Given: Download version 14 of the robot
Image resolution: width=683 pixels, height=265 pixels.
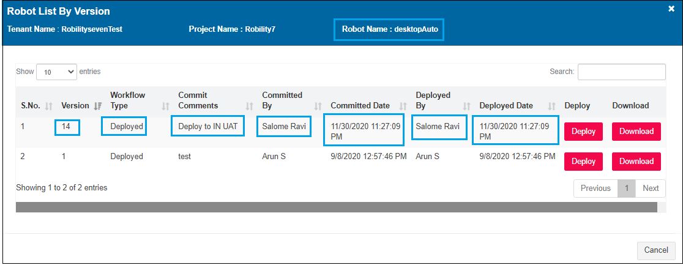Looking at the screenshot, I should (636, 132).
